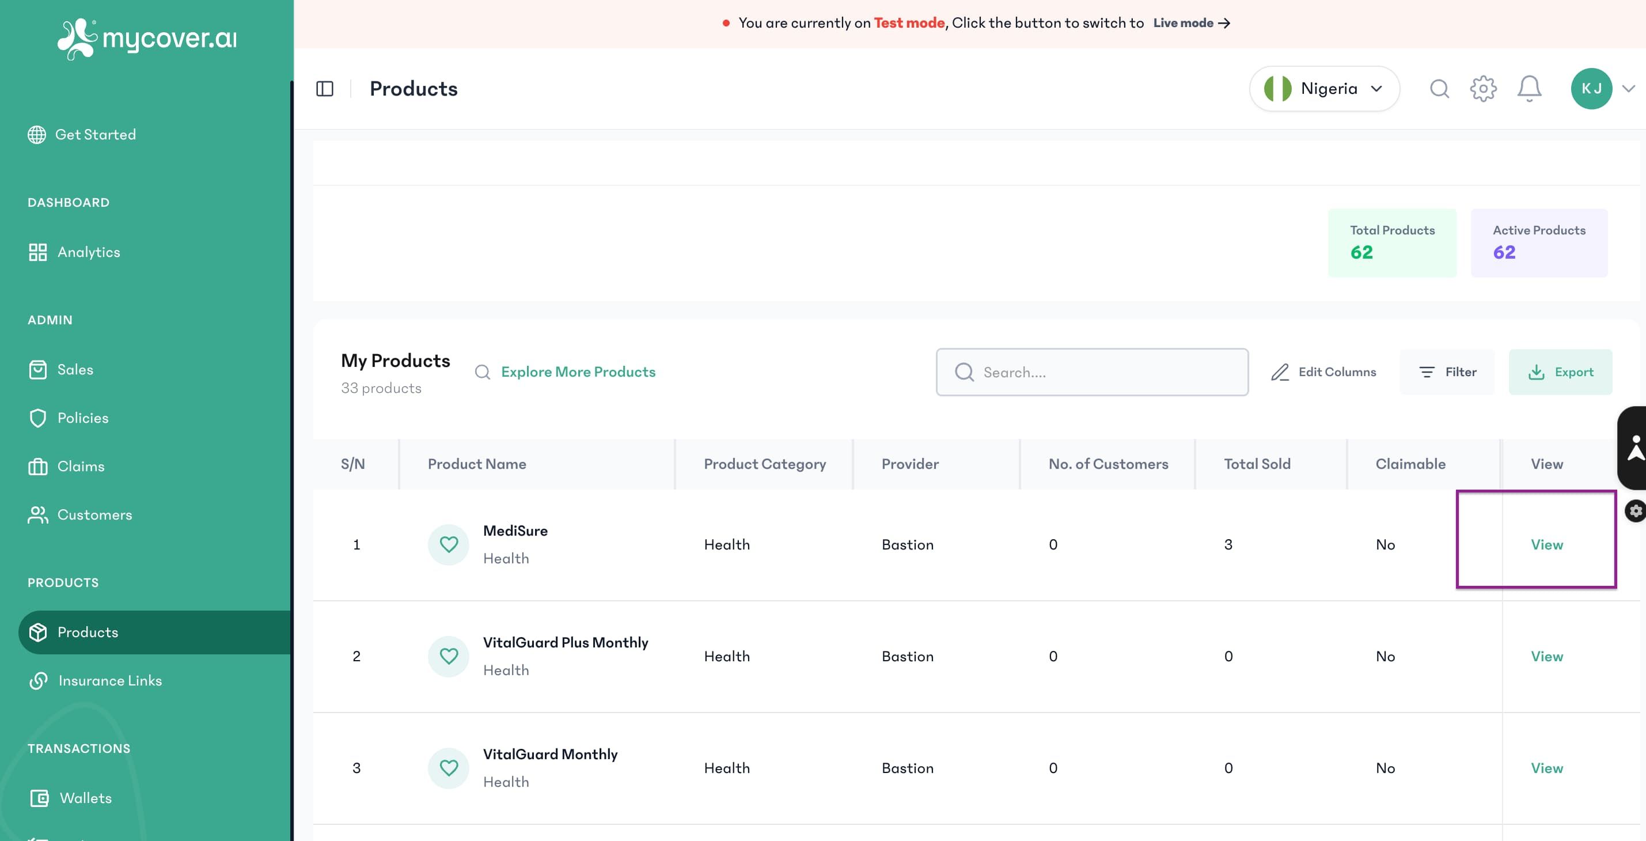Toggle the favorite heart on VitalGuard Plus Monthly
This screenshot has height=841, width=1646.
point(449,656)
